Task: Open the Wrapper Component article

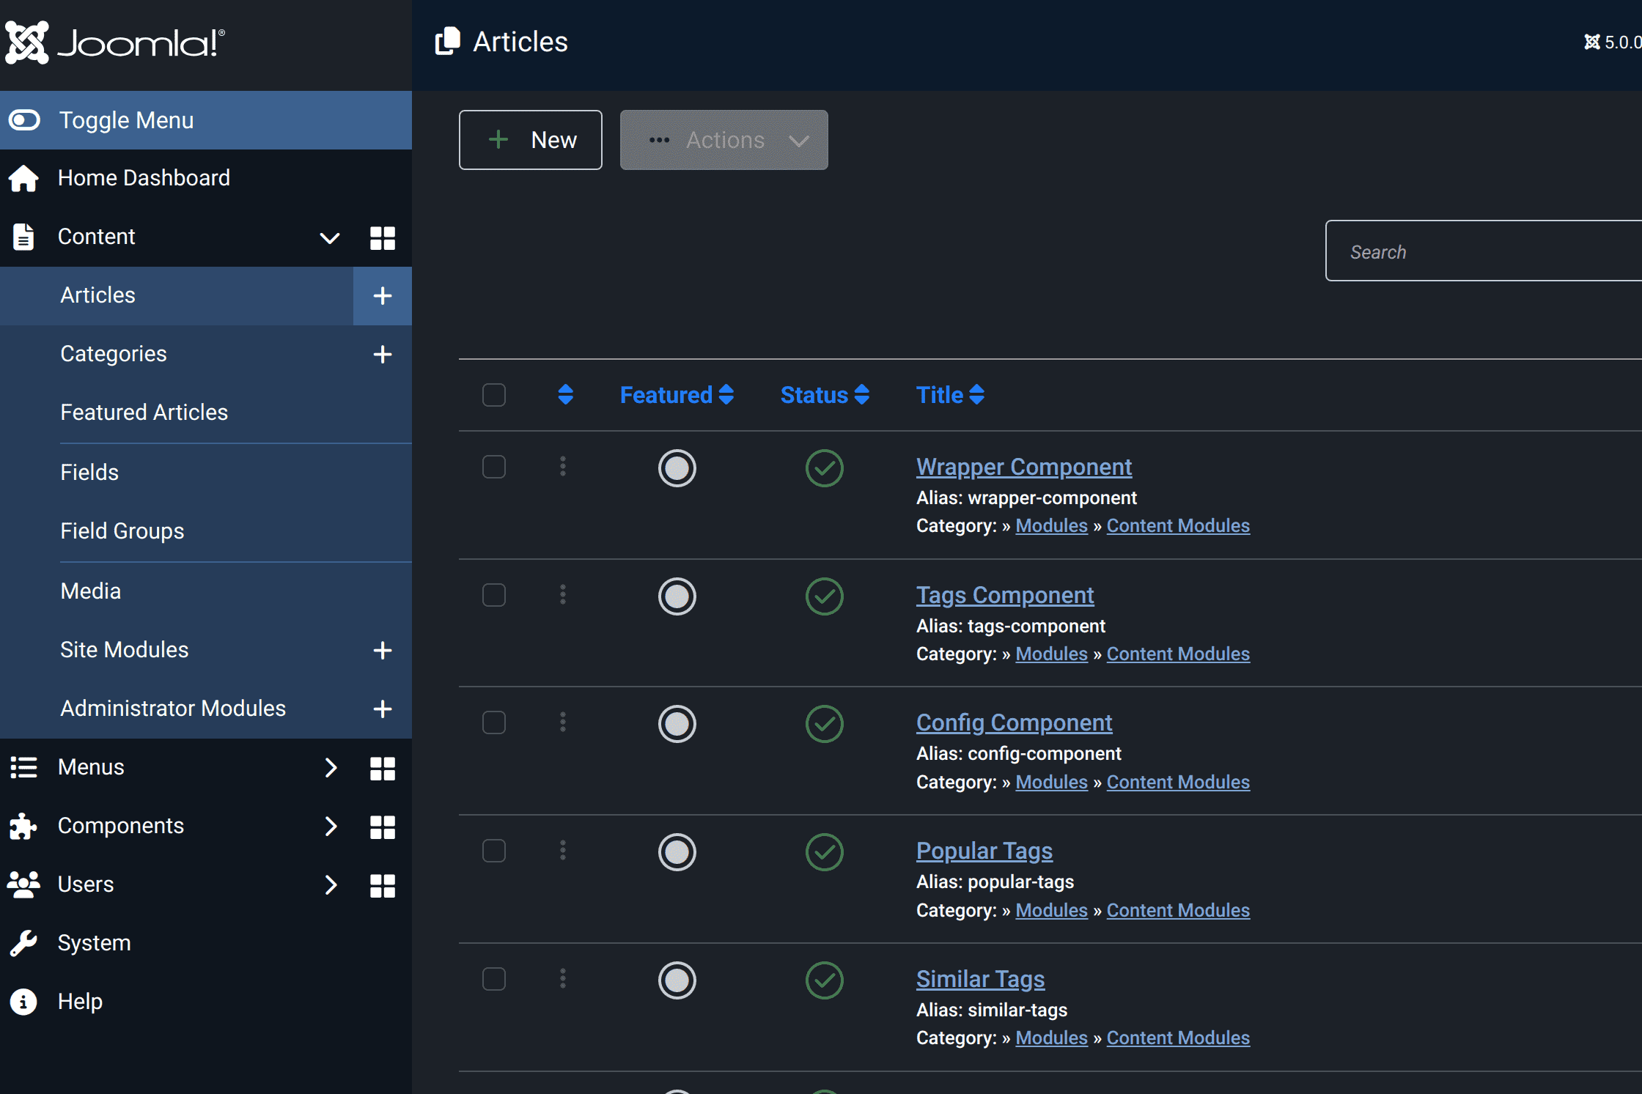Action: click(1024, 467)
